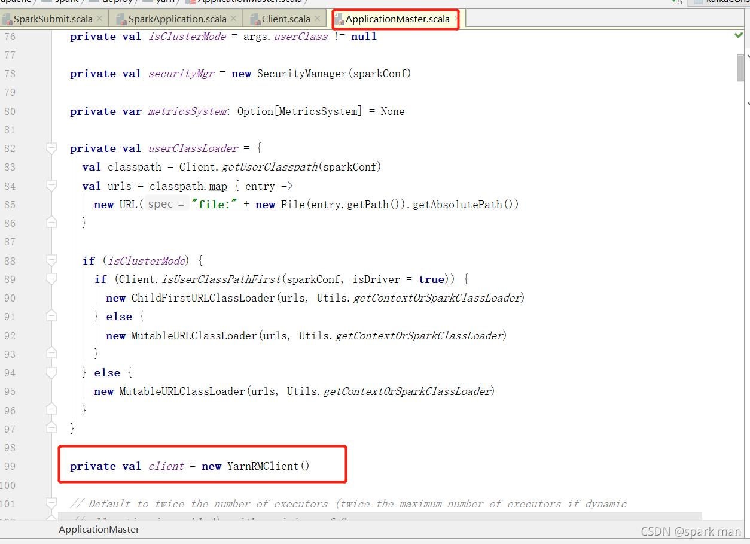The image size is (750, 544).
Task: Click the SparkSubmit.scala file icon
Action: point(7,19)
